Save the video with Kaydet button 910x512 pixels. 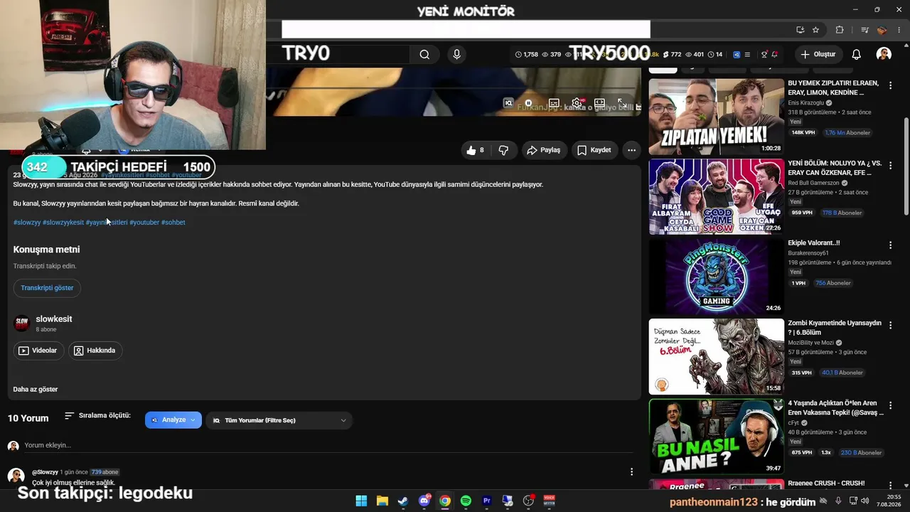594,150
